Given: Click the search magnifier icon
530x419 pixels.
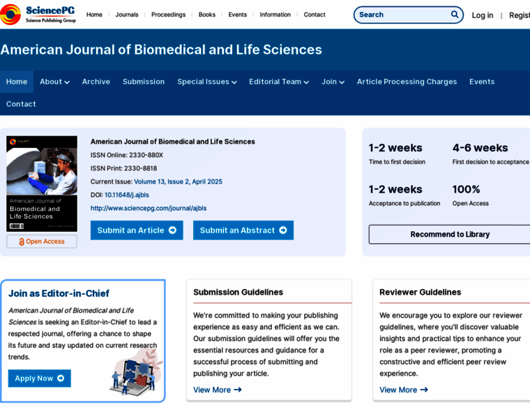Looking at the screenshot, I should 455,15.
